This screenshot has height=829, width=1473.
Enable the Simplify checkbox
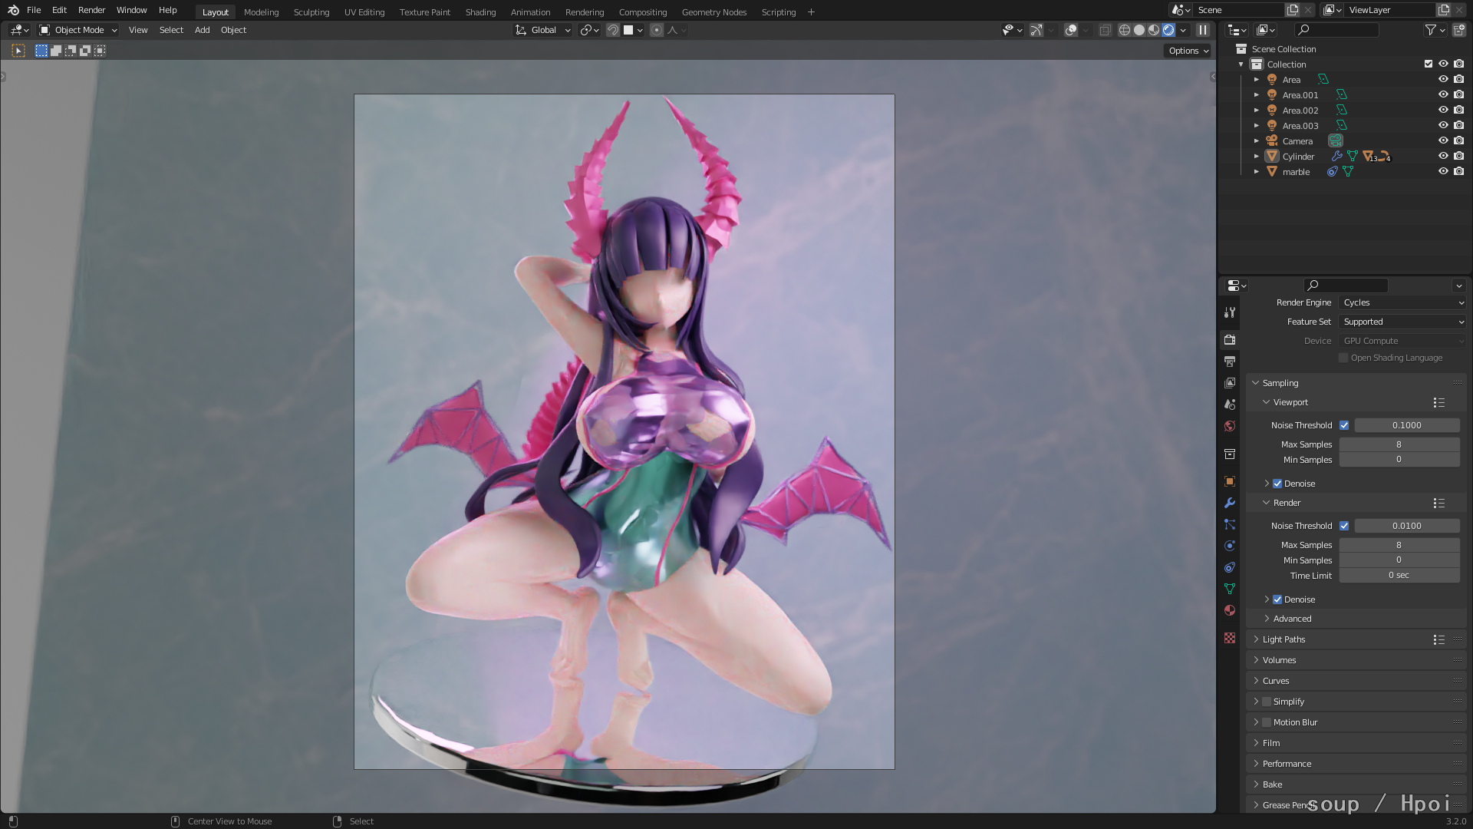[x=1267, y=702]
